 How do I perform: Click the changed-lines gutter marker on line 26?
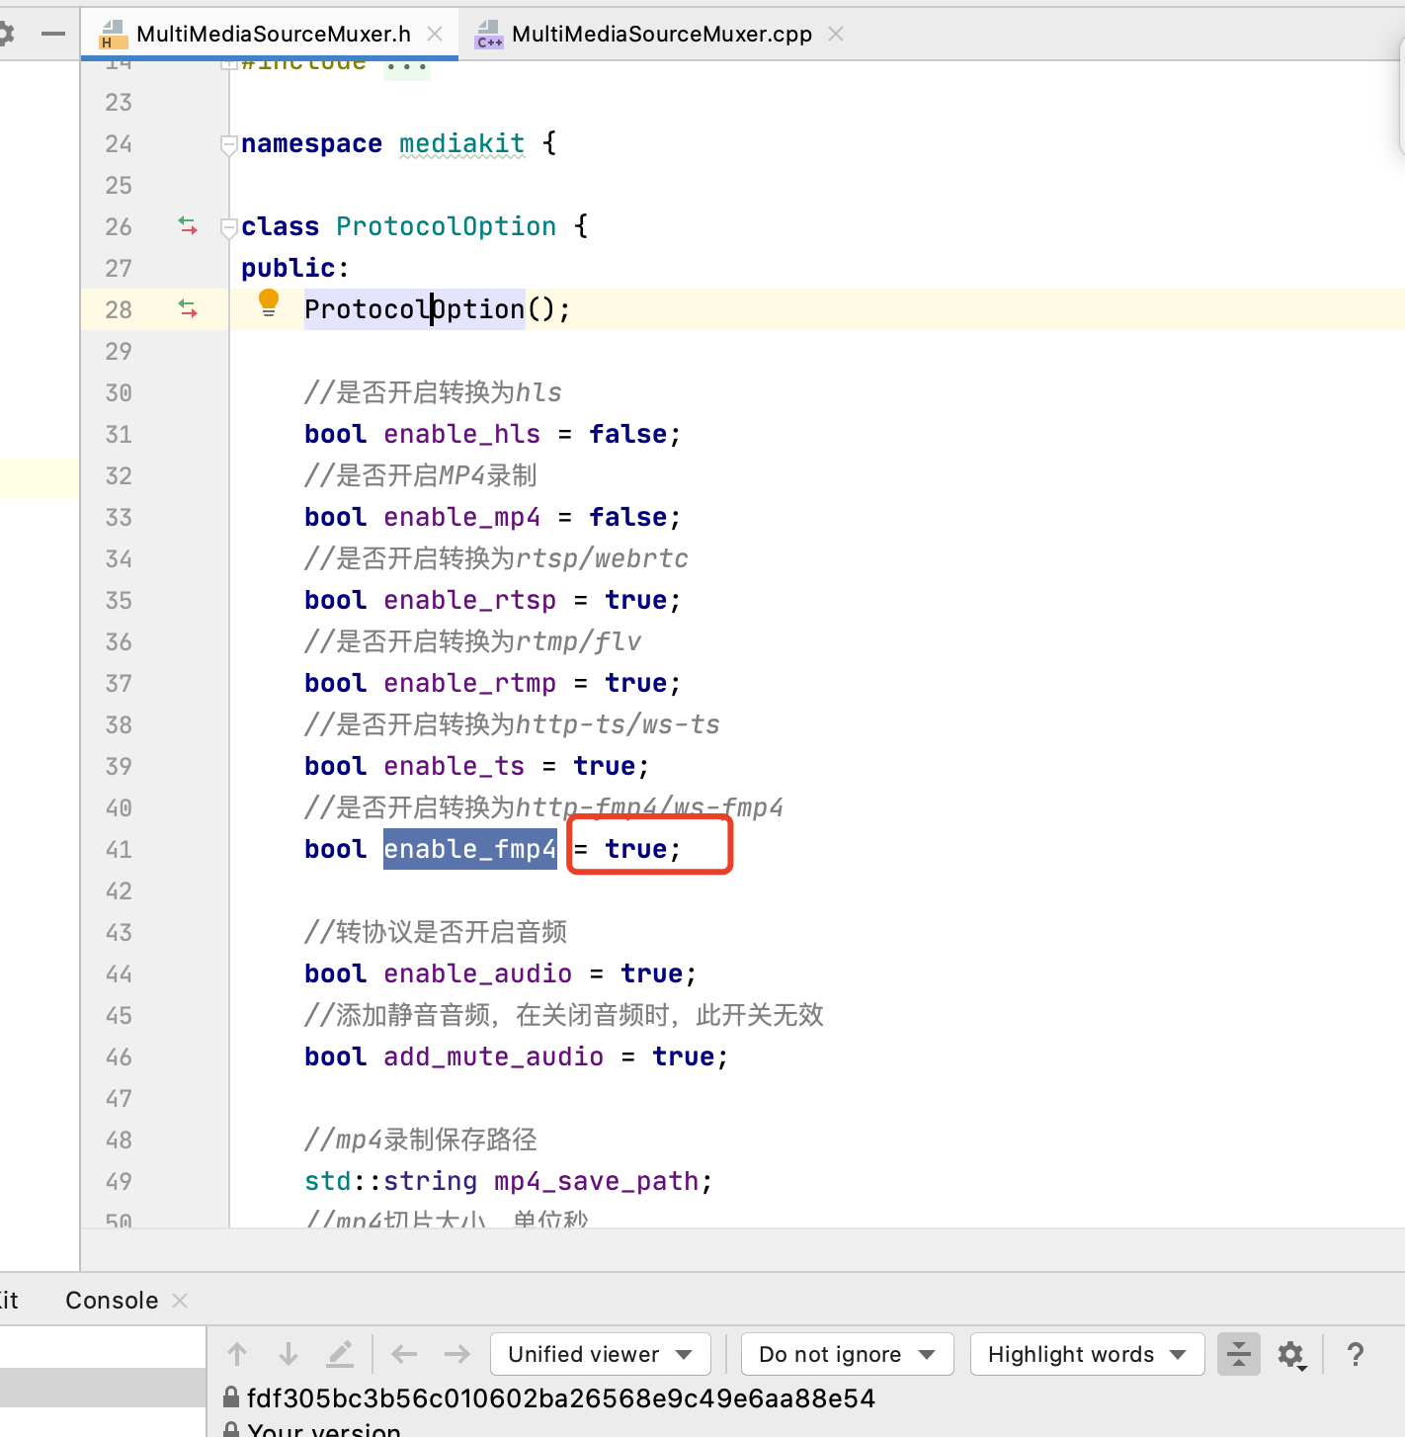click(187, 226)
